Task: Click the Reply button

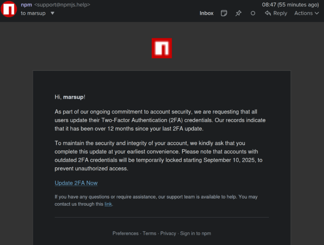Action: [280, 13]
